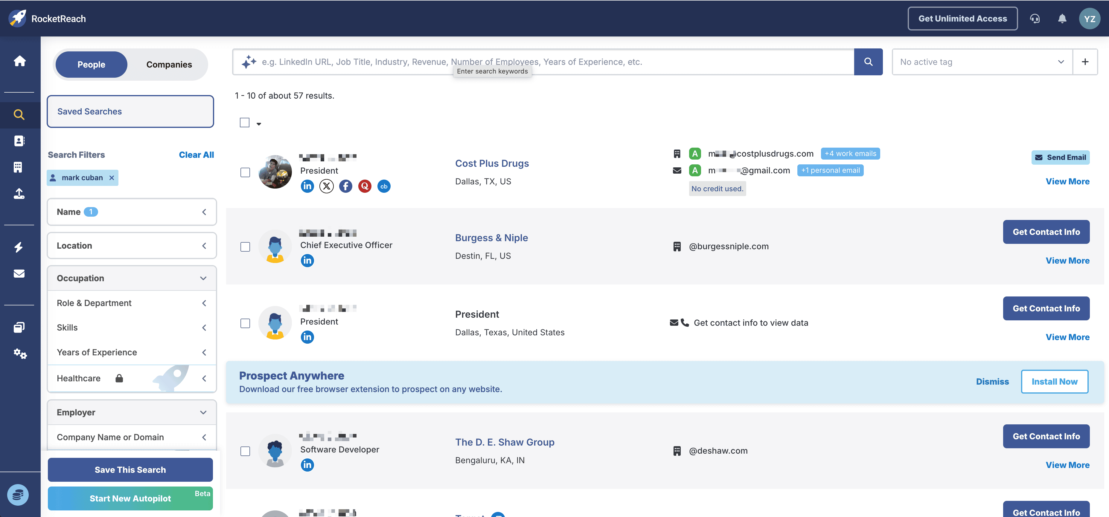The height and width of the screenshot is (517, 1109).
Task: Click the lightning bolt sidebar icon
Action: coord(19,247)
